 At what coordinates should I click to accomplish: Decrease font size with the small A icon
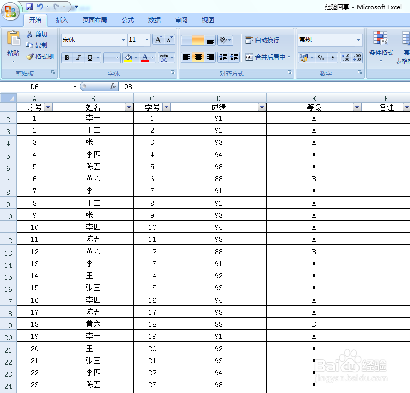[169, 40]
